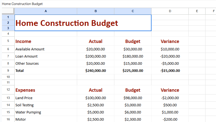The height and width of the screenshot is (122, 216).
Task: Click the $98,000.00 land price budget cell
Action: pos(133,98)
